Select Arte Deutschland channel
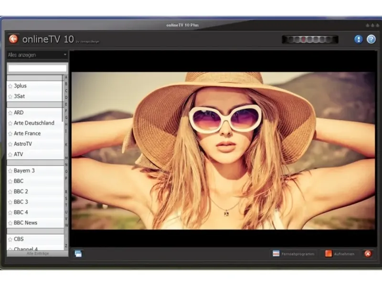Viewport: 382px width, 286px height. 35,123
